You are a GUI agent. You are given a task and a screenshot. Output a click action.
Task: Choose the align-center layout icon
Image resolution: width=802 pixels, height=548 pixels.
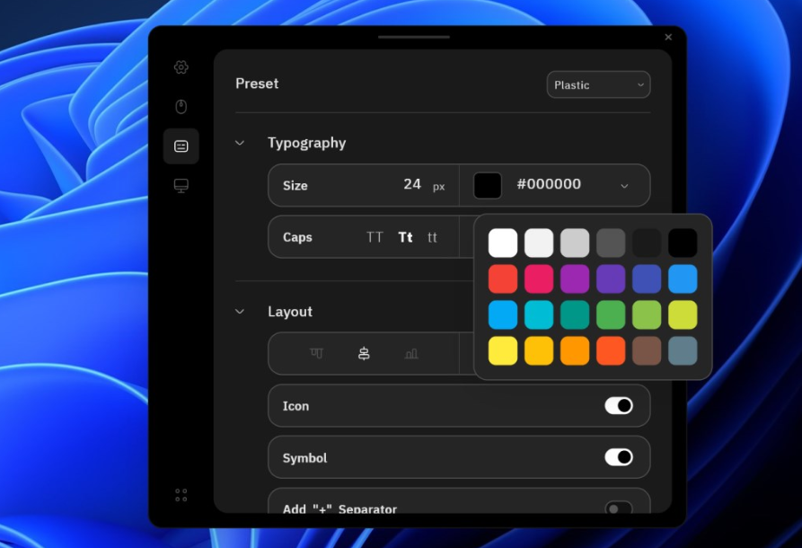click(364, 354)
